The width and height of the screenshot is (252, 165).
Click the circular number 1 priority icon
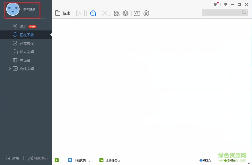tap(93, 13)
